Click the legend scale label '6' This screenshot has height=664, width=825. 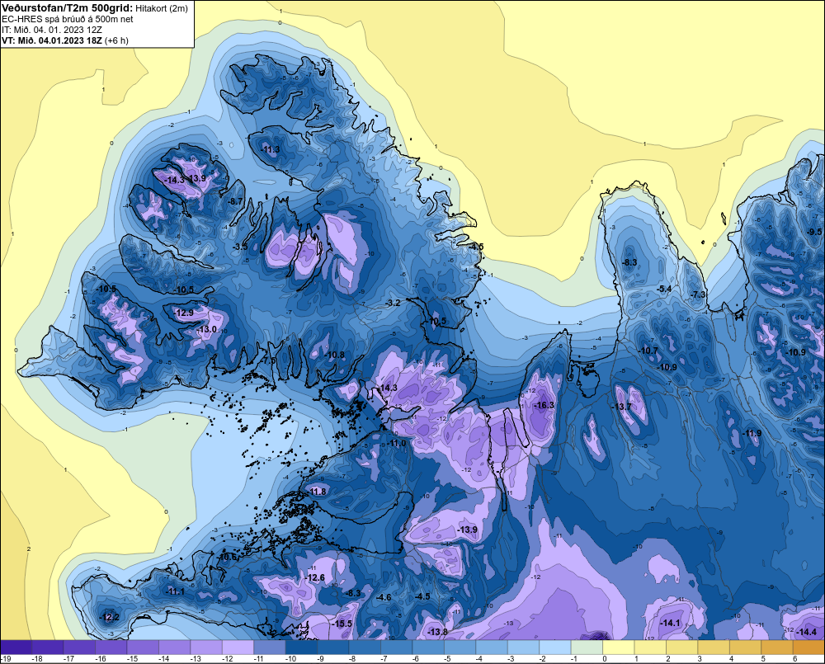point(795,659)
